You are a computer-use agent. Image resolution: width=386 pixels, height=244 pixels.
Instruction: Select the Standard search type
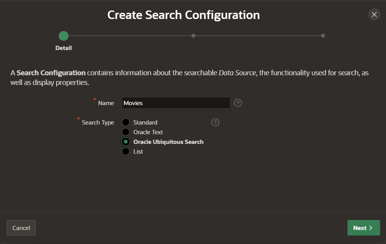point(126,122)
